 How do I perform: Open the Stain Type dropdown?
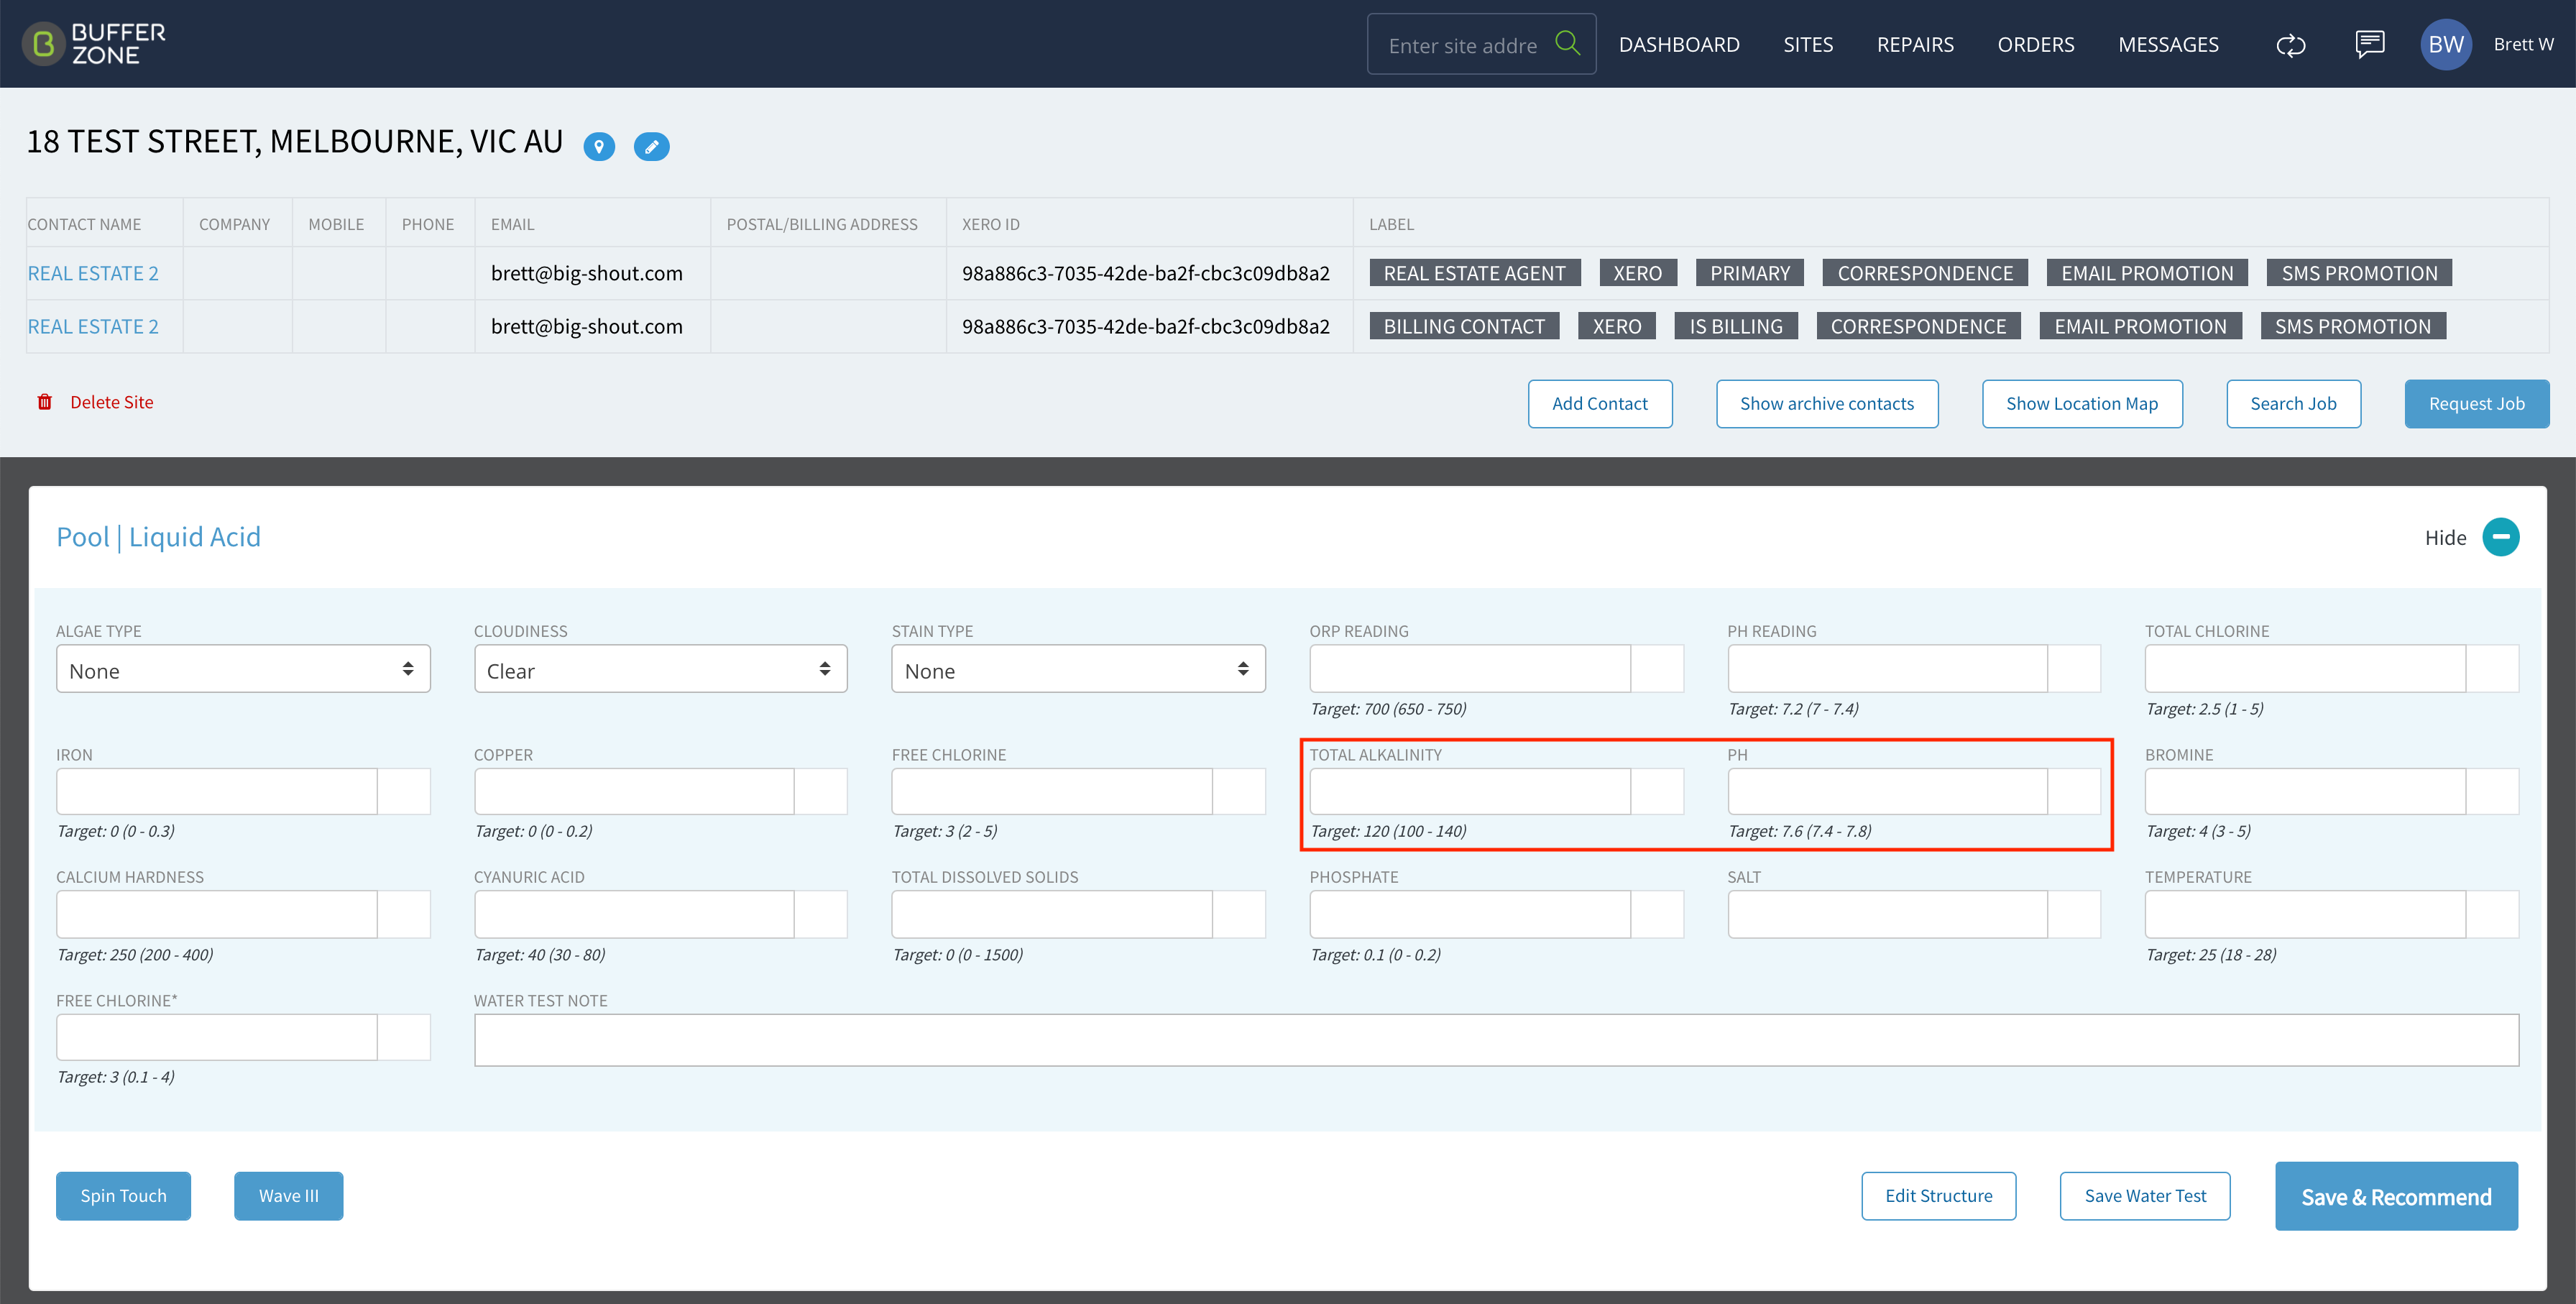point(1078,669)
